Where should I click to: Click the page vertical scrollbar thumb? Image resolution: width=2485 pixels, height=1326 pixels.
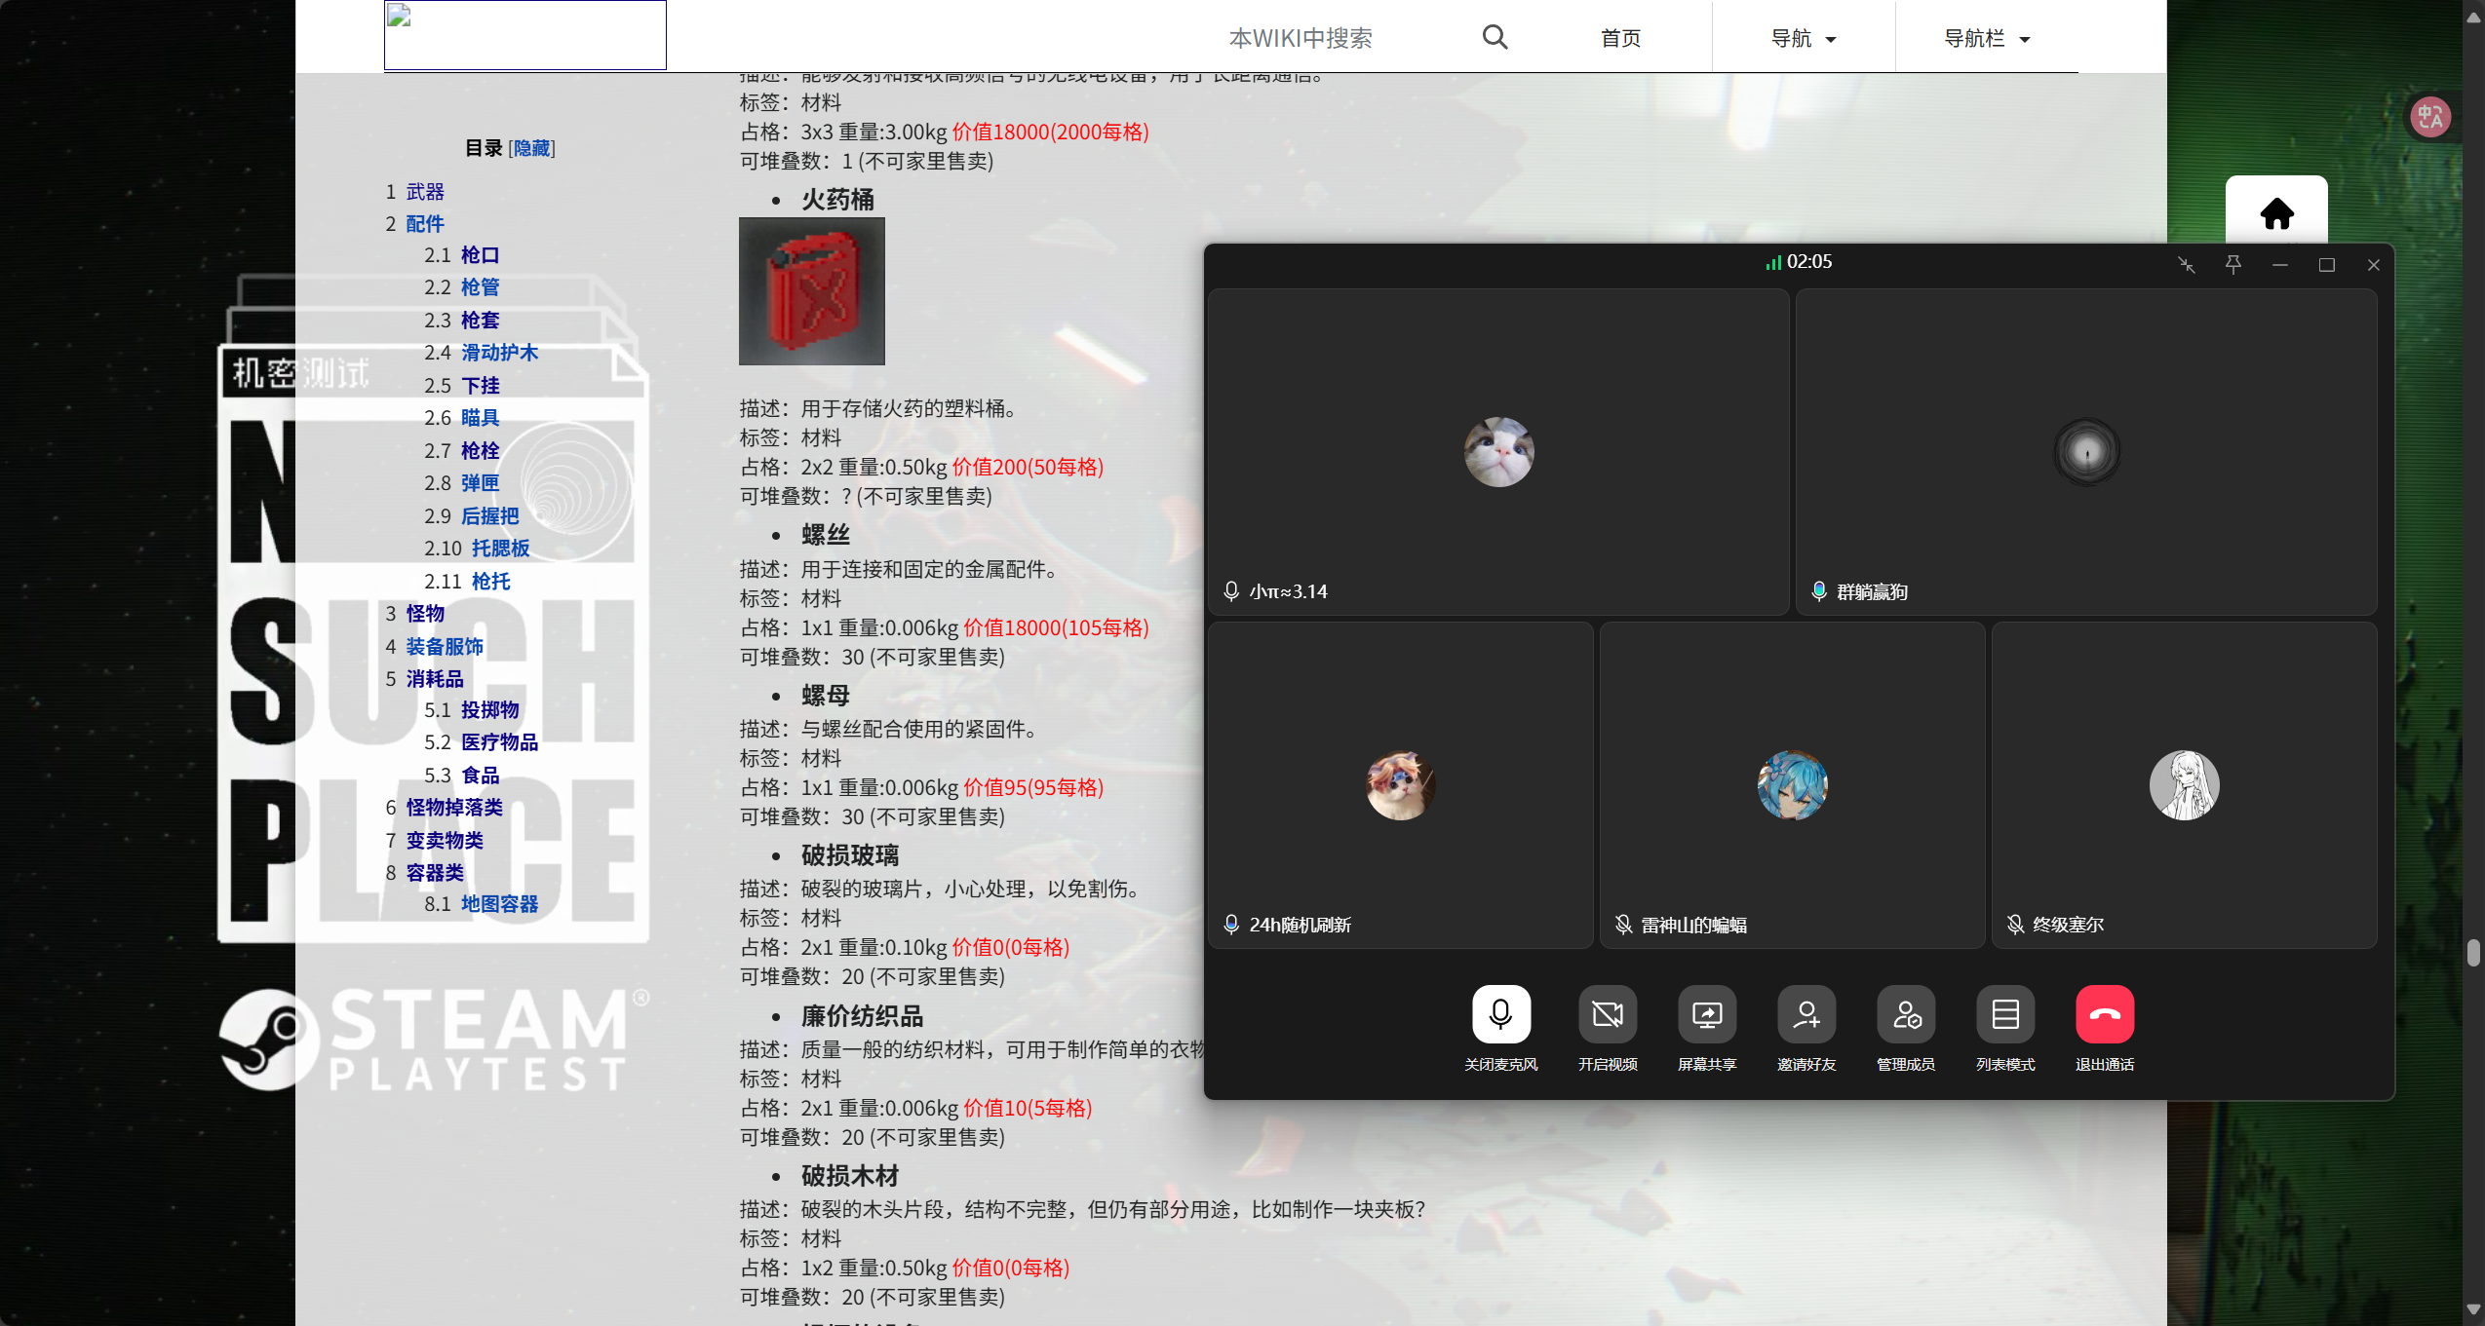click(x=2474, y=952)
